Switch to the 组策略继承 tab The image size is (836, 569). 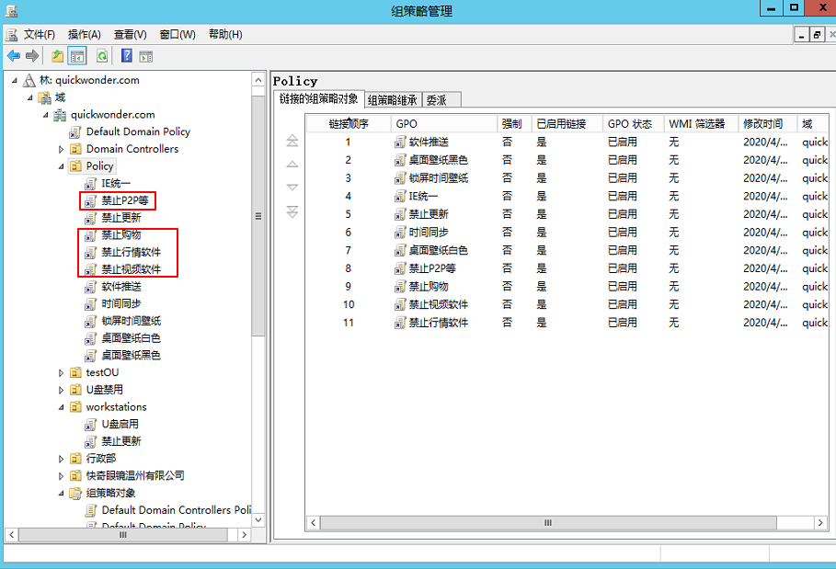(392, 99)
